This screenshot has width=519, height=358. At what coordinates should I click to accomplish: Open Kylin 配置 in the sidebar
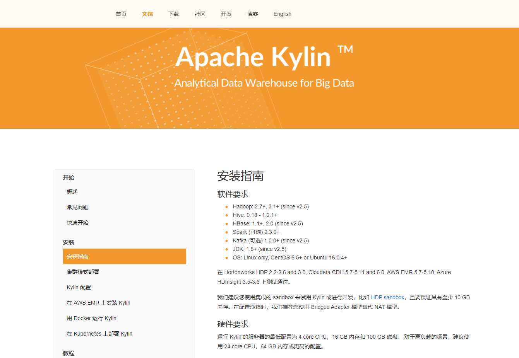click(x=79, y=287)
